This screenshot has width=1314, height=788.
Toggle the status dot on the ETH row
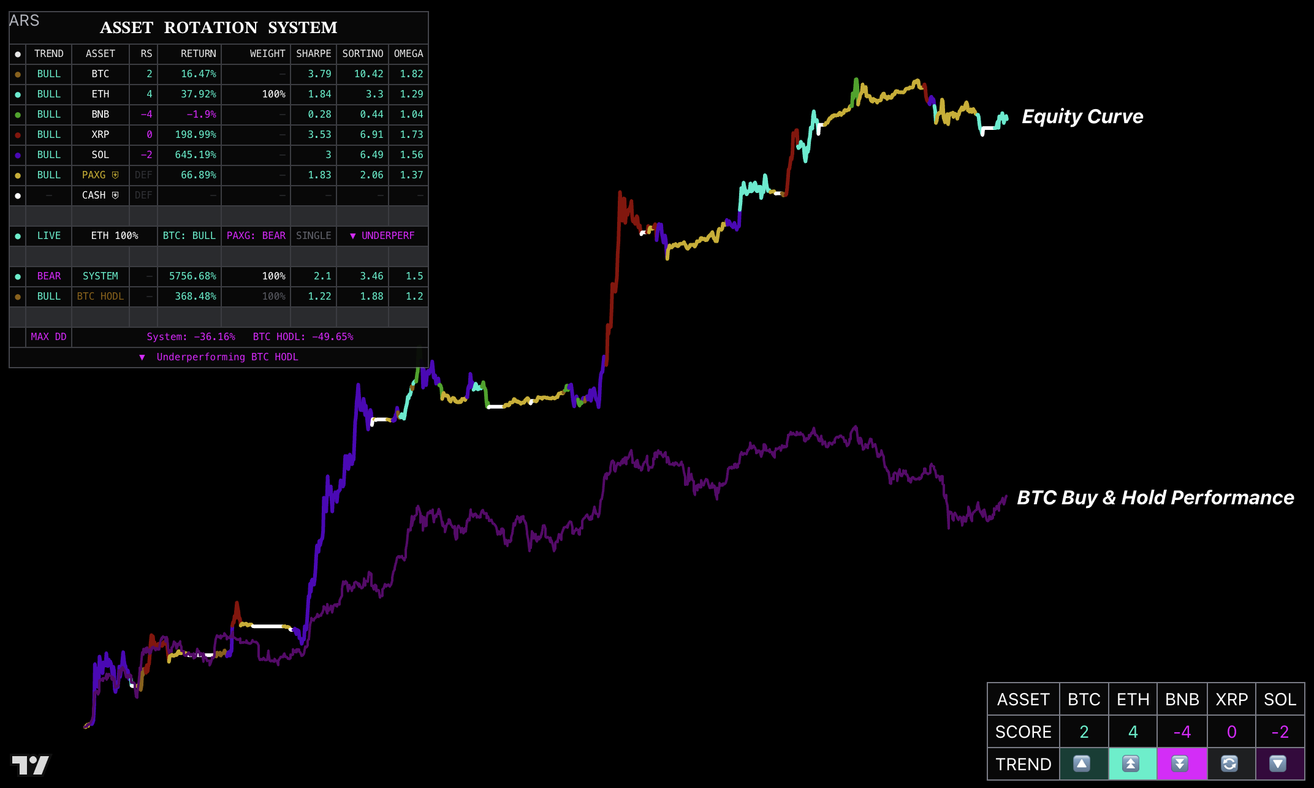(18, 94)
